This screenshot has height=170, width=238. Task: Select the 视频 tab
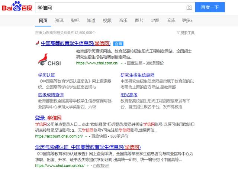pos(107,20)
